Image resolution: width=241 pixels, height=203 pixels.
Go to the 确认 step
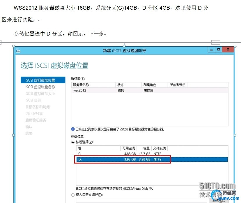point(29,127)
